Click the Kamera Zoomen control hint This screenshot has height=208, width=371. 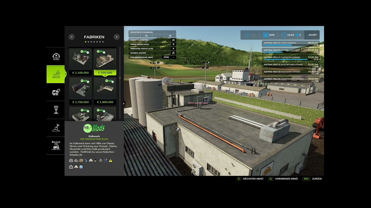pyautogui.click(x=152, y=53)
